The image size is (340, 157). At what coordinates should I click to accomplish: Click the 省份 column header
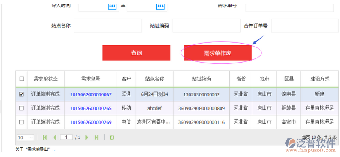pyautogui.click(x=241, y=79)
